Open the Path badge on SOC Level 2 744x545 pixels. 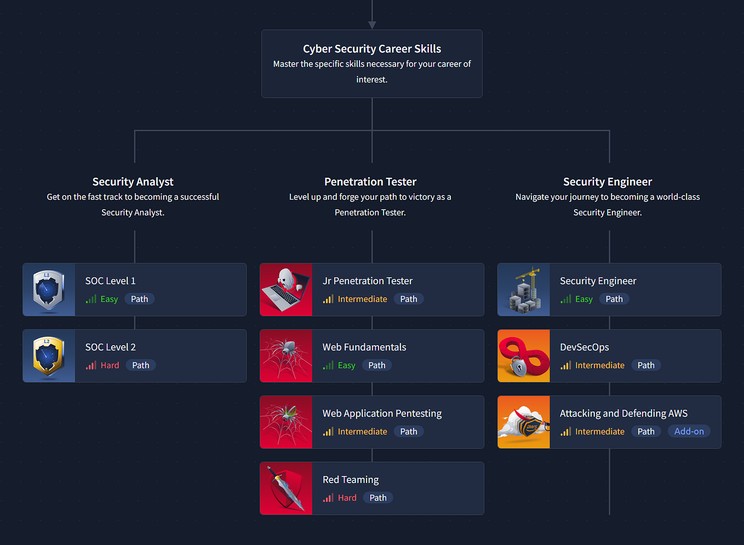pyautogui.click(x=140, y=365)
